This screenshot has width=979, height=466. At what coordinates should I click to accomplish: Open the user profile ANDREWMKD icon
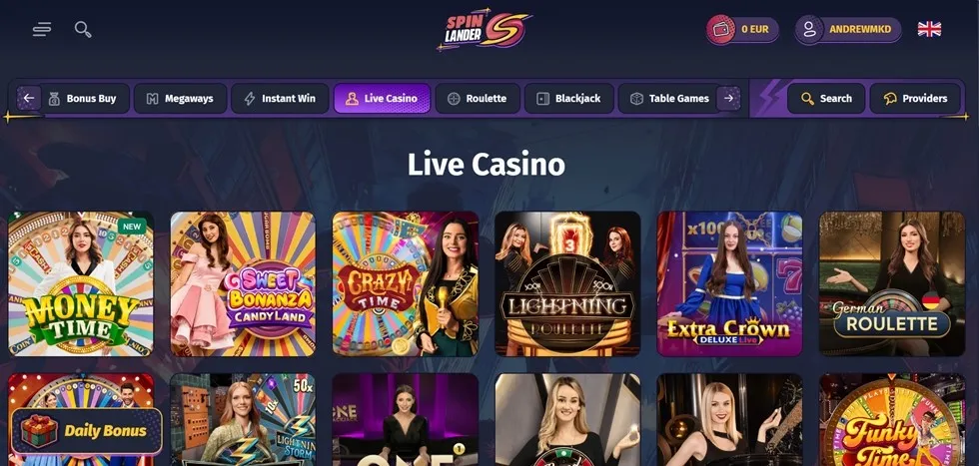(809, 29)
